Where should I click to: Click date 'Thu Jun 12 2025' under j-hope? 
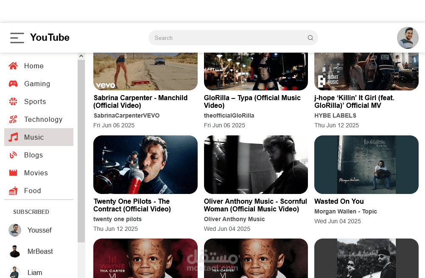coord(337,125)
